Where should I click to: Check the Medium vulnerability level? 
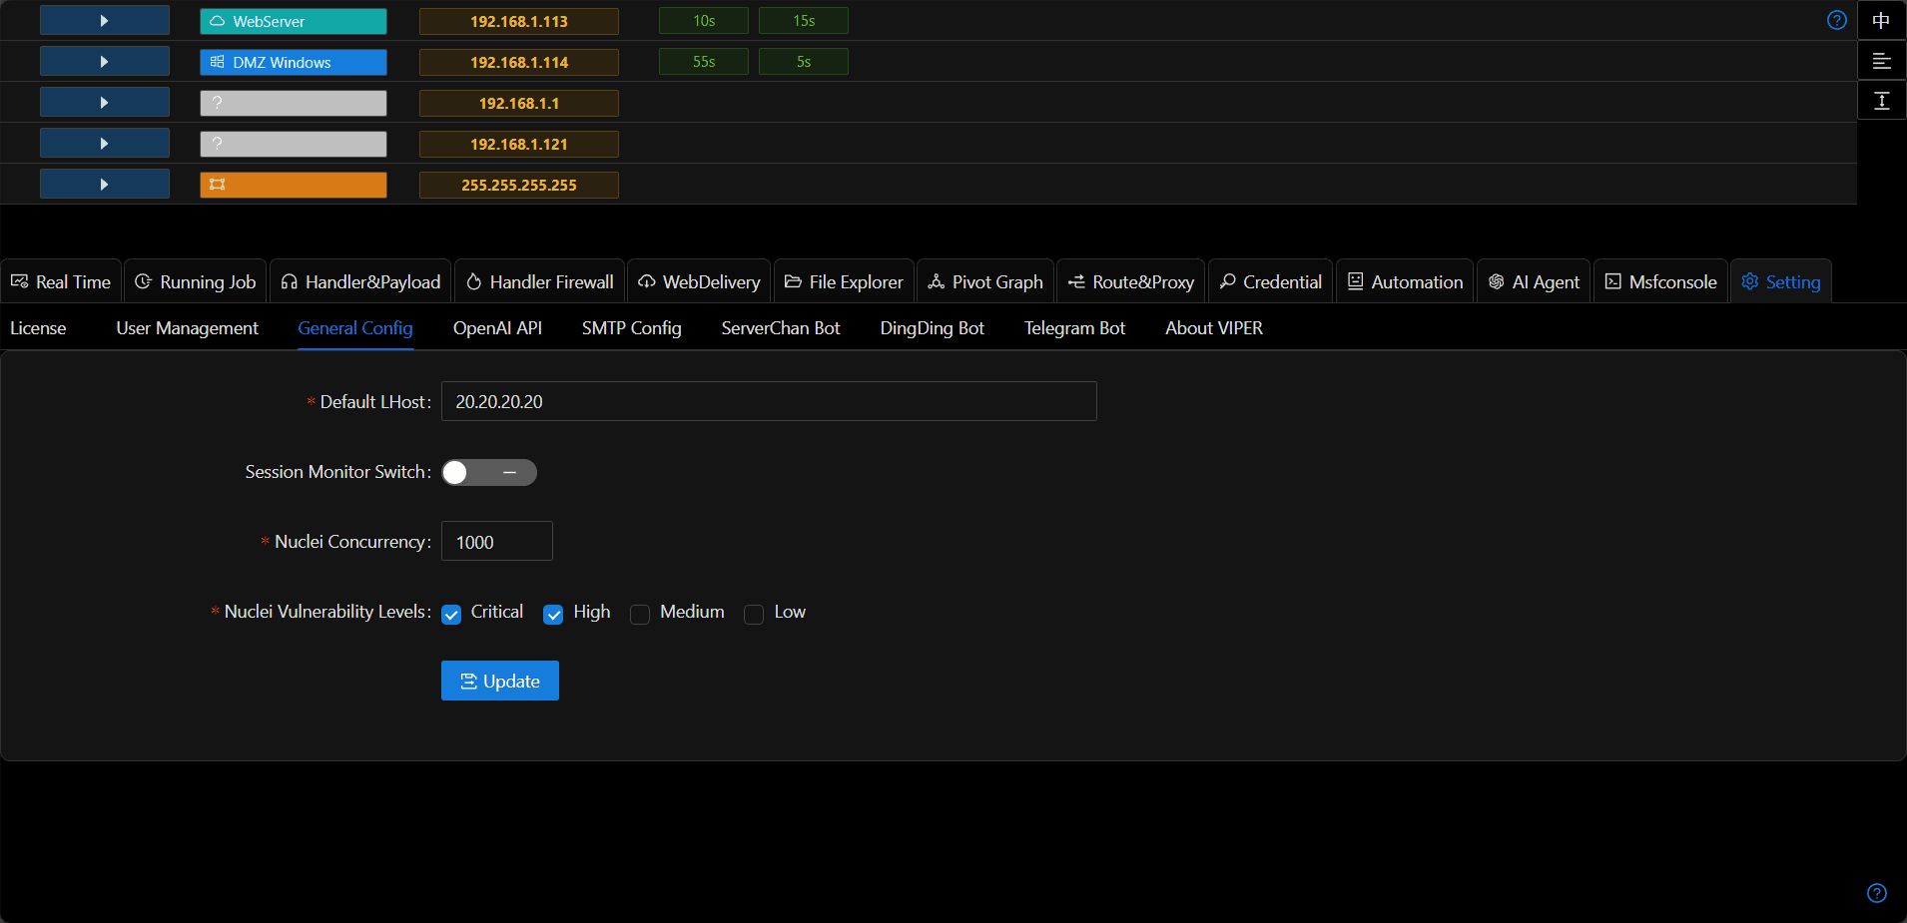640,614
